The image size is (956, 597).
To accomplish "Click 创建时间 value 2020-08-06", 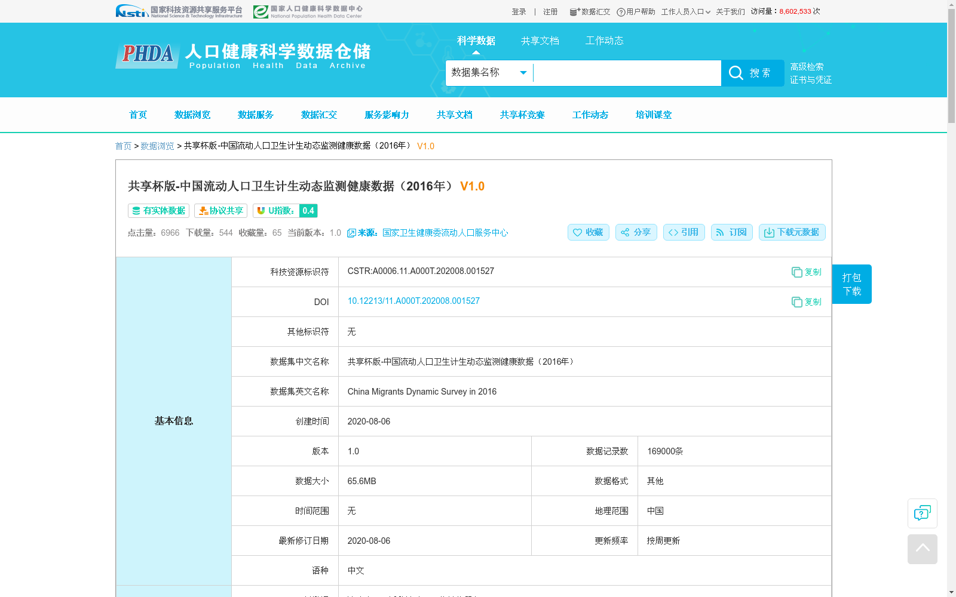I will click(x=369, y=421).
